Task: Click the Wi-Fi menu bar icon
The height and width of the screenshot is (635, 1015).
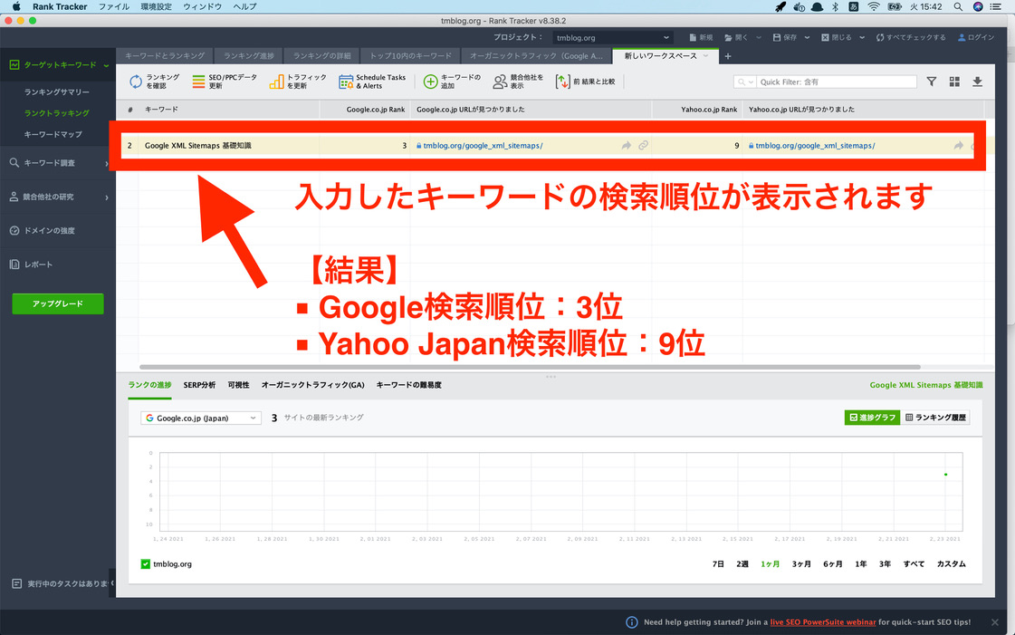Action: (x=874, y=6)
